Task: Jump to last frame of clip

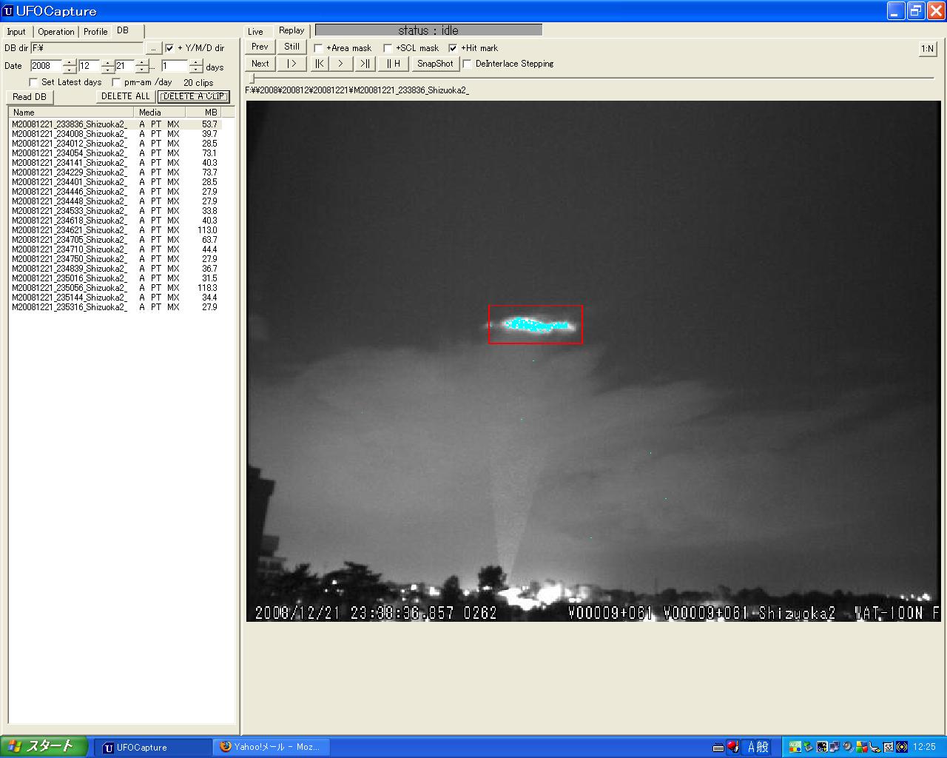Action: click(365, 64)
